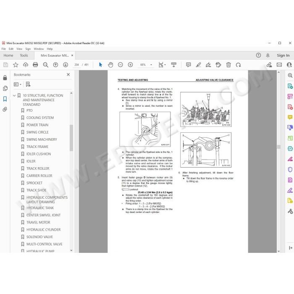Image resolution: width=294 pixels, height=294 pixels.
Task: Open the View menu
Action: [19, 49]
